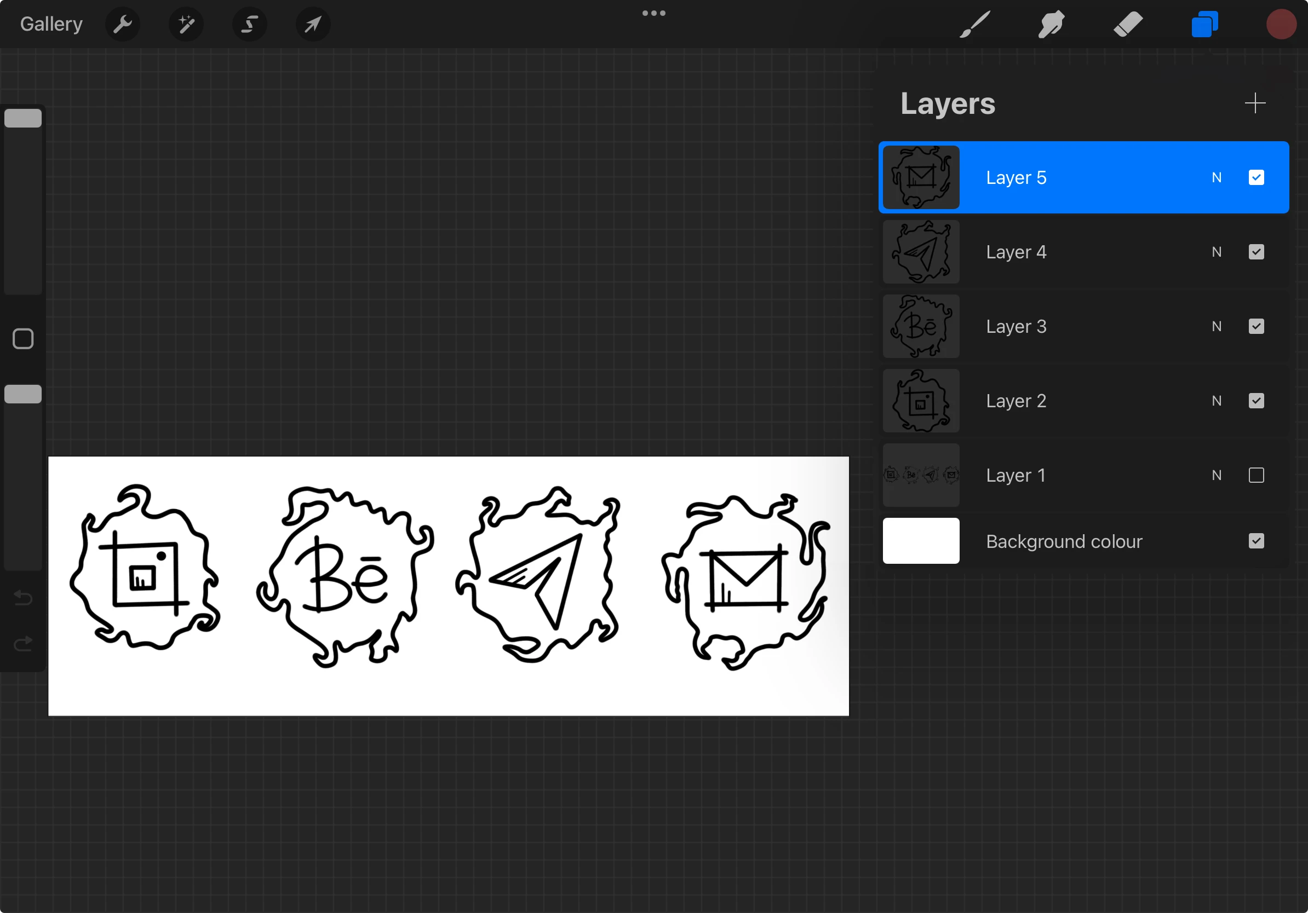Image resolution: width=1308 pixels, height=913 pixels.
Task: Select the Background colour layer name
Action: (1064, 541)
